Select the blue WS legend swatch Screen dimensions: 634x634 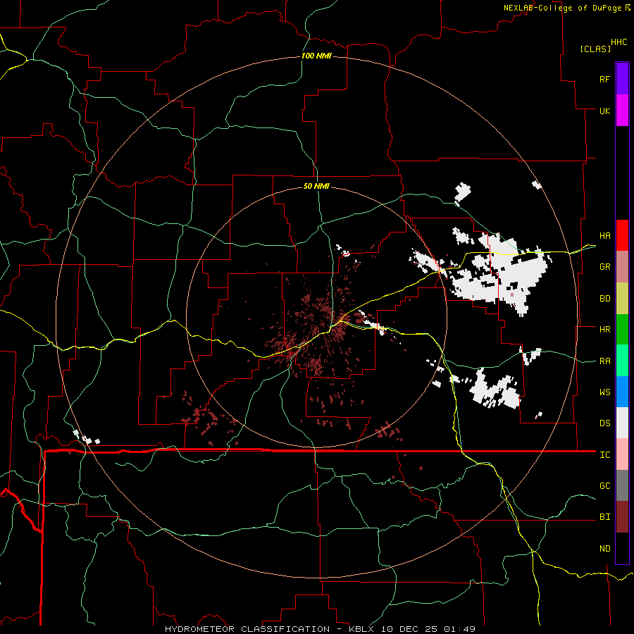pyautogui.click(x=622, y=392)
